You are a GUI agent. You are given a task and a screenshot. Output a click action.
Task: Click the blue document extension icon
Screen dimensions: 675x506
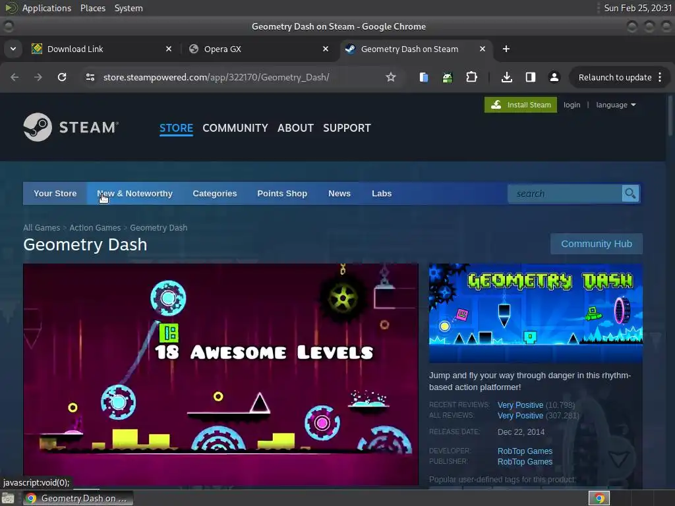pos(424,77)
